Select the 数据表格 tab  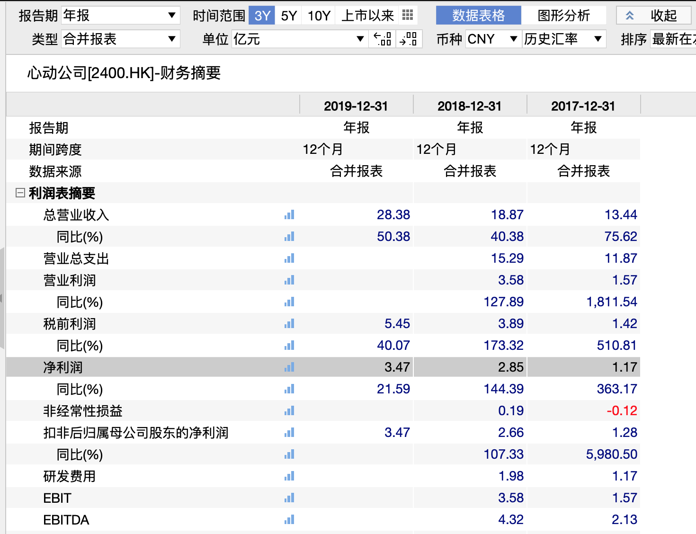pyautogui.click(x=478, y=16)
